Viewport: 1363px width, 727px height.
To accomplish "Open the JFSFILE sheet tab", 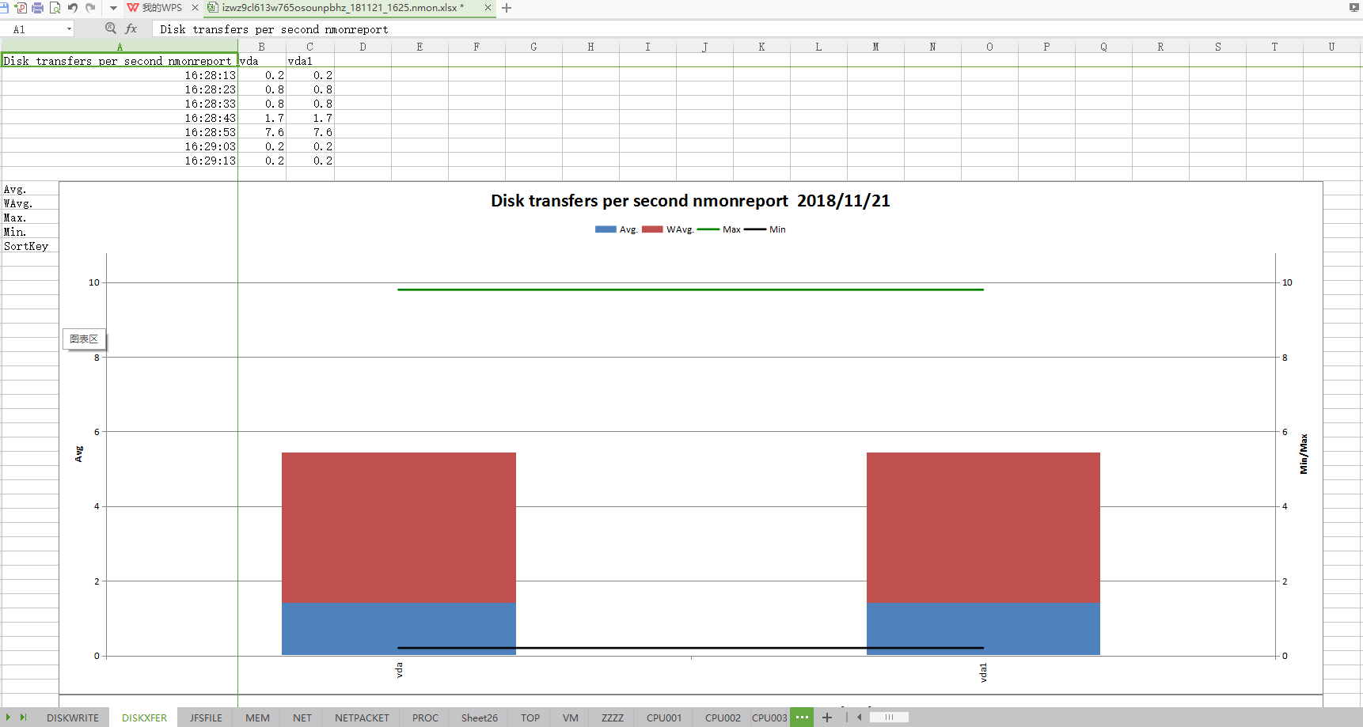I will tap(206, 718).
